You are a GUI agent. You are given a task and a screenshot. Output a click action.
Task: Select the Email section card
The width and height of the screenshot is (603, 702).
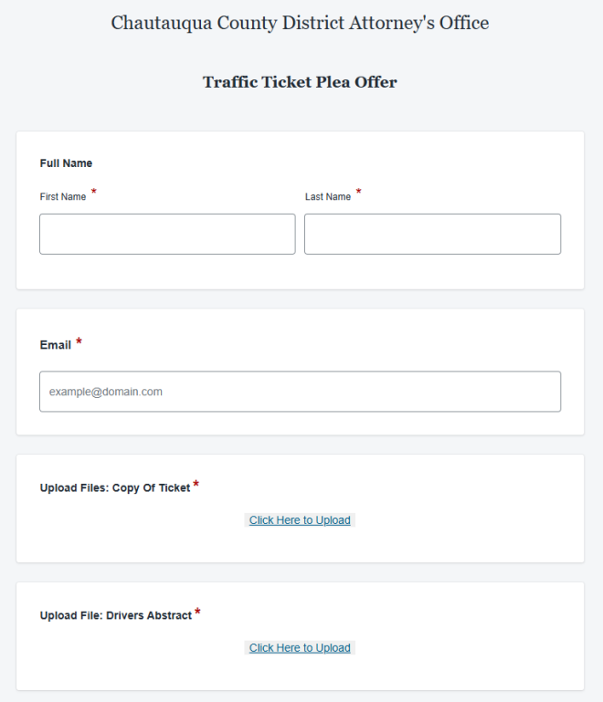point(301,372)
